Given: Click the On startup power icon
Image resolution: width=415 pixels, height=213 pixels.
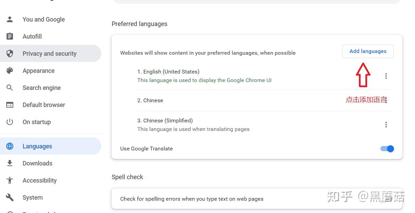Looking at the screenshot, I should (x=10, y=122).
